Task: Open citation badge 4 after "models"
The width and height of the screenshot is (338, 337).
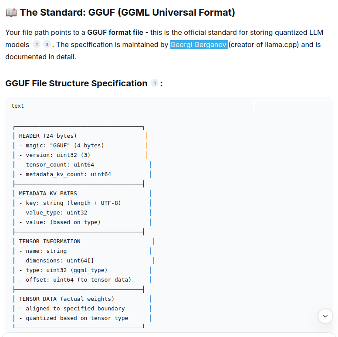Action: [x=47, y=45]
